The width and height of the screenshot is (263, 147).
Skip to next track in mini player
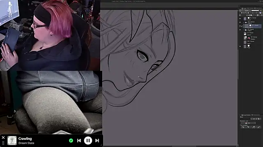pyautogui.click(x=97, y=140)
